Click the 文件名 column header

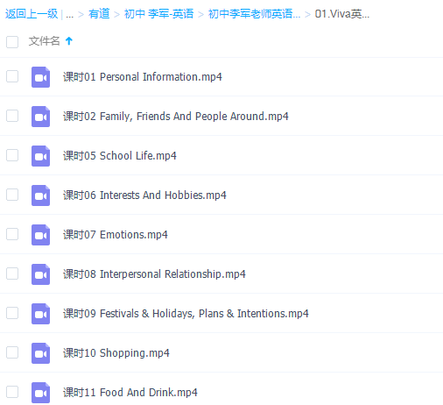click(44, 41)
